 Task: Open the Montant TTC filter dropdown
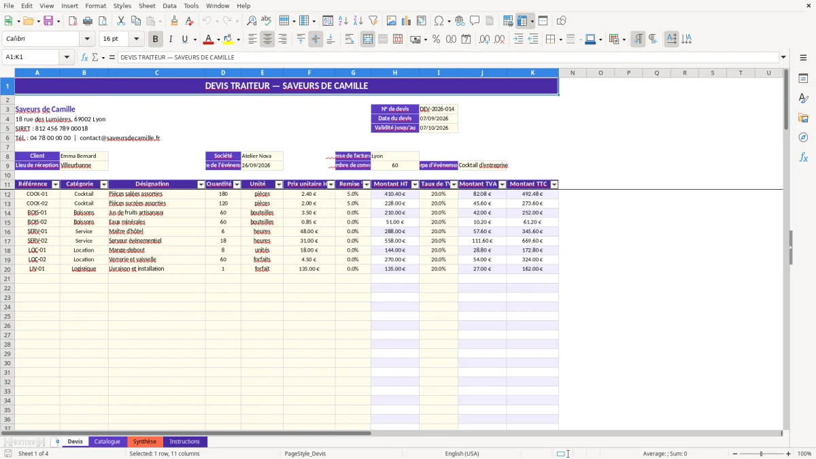click(554, 184)
